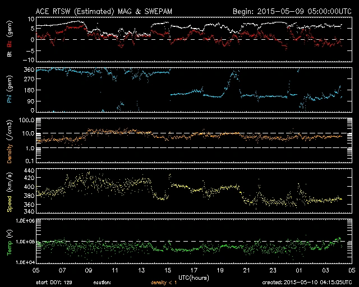Click the '19' hour label on the time axis
This screenshot has width=359, height=287.
click(x=220, y=271)
